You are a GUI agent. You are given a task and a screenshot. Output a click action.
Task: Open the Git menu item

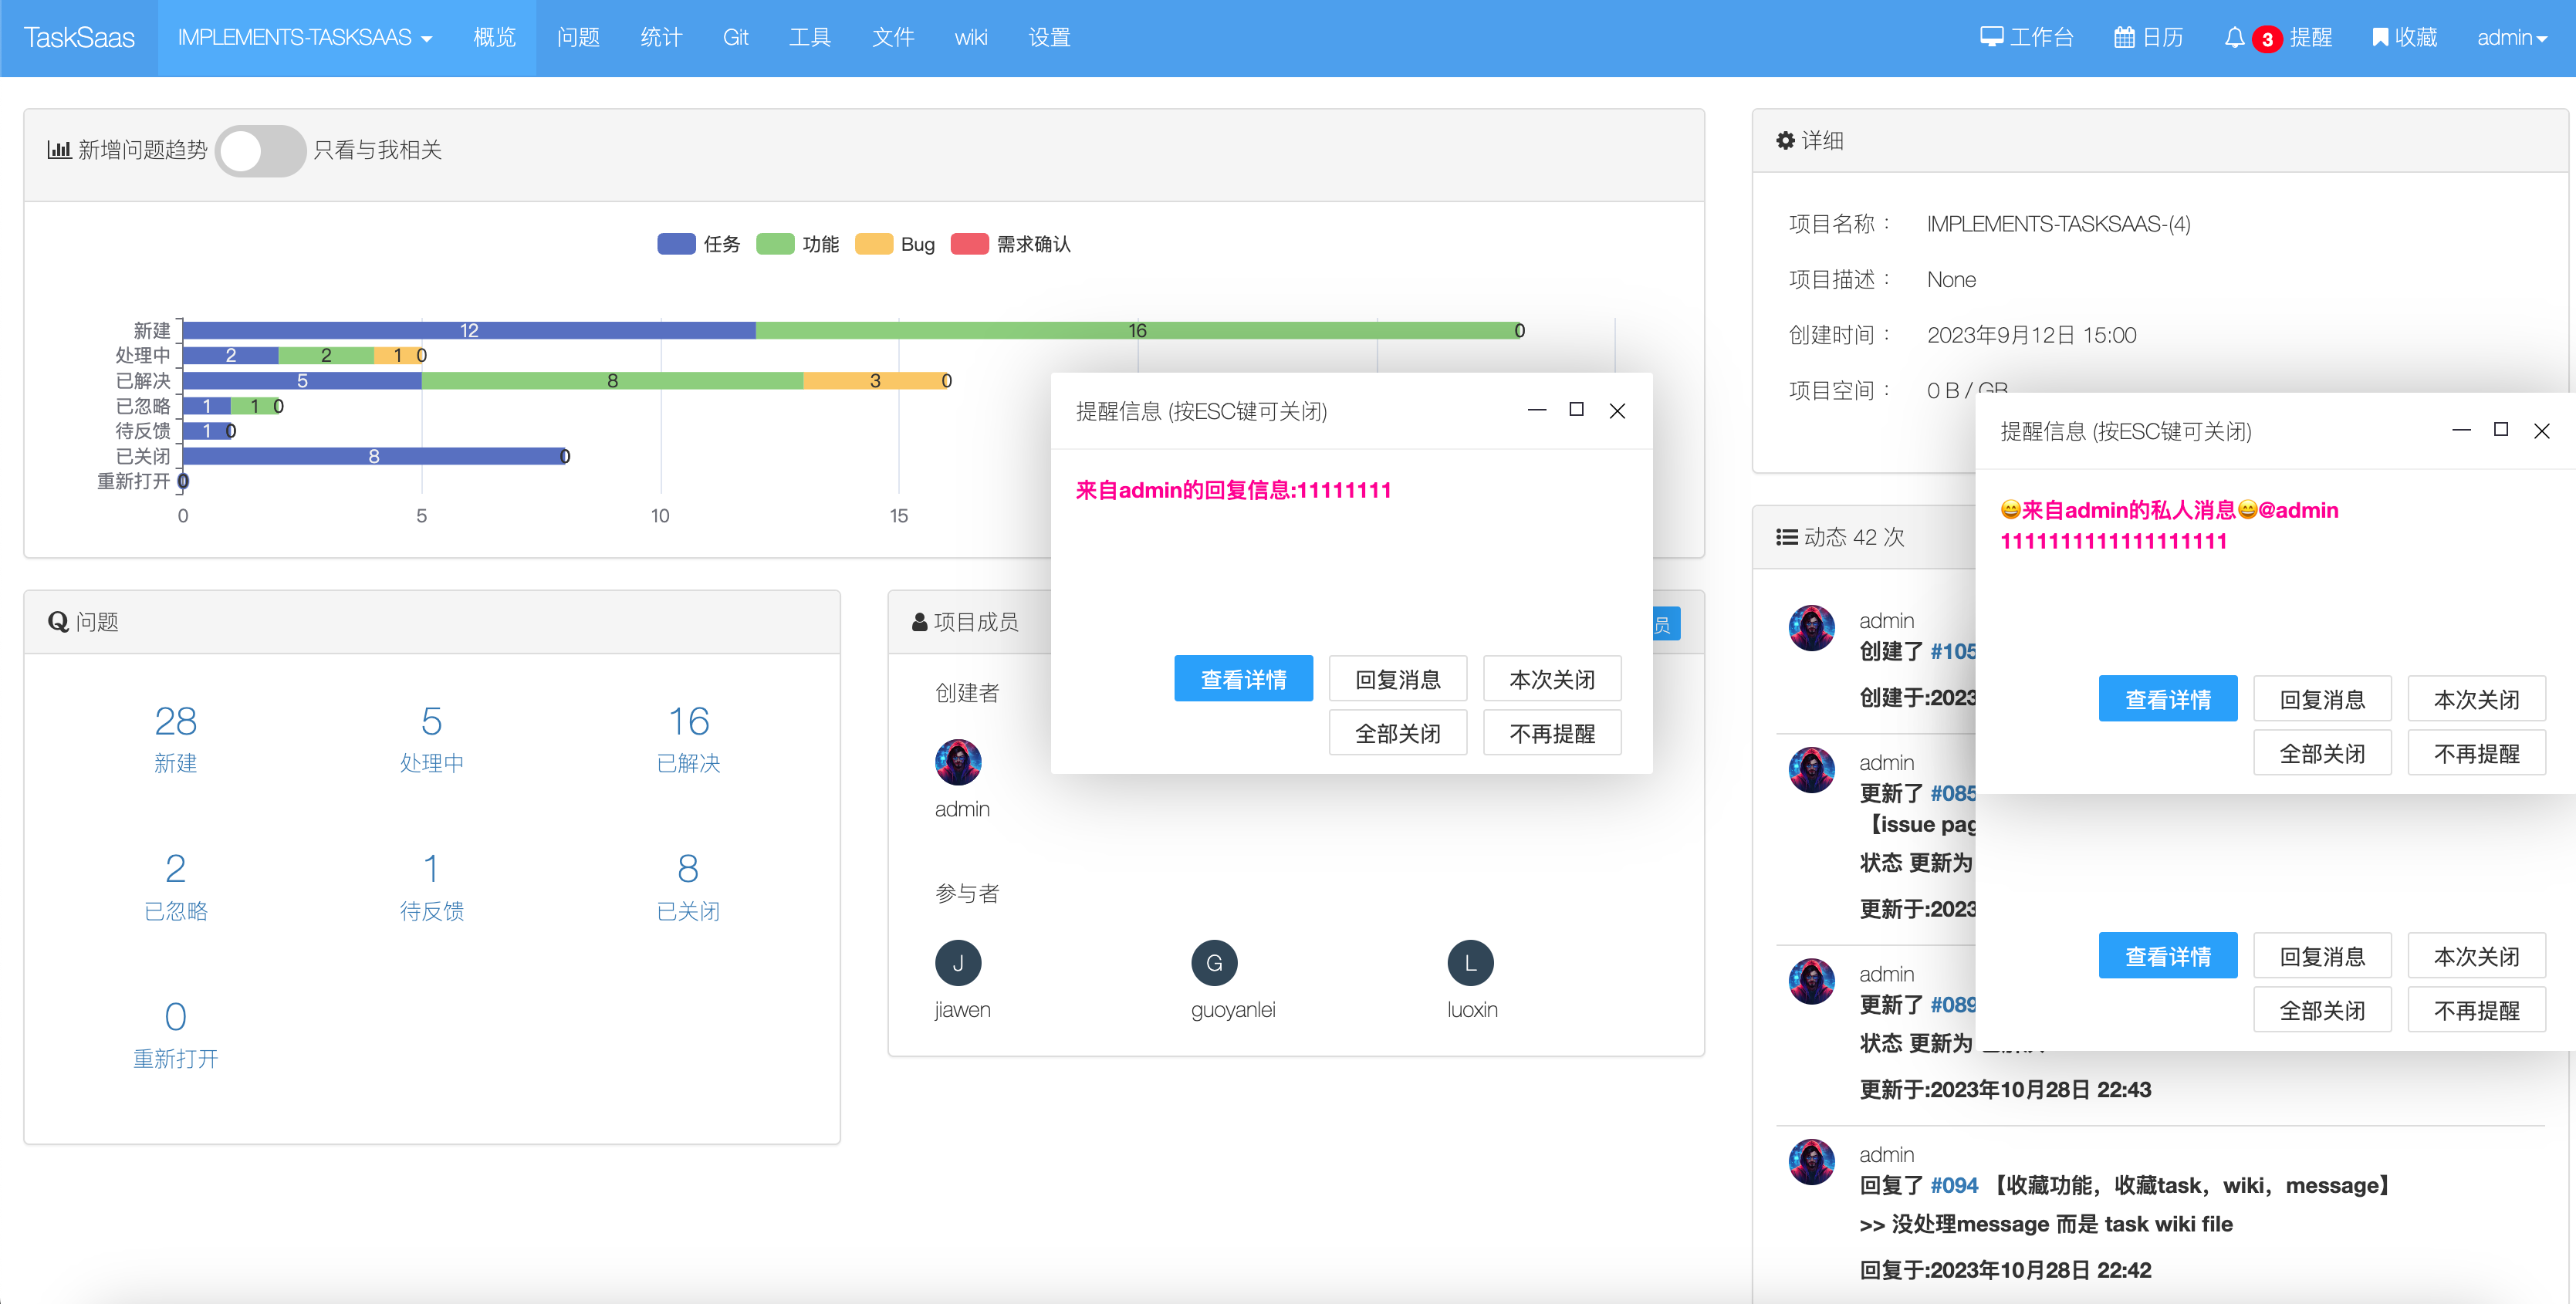click(x=735, y=37)
